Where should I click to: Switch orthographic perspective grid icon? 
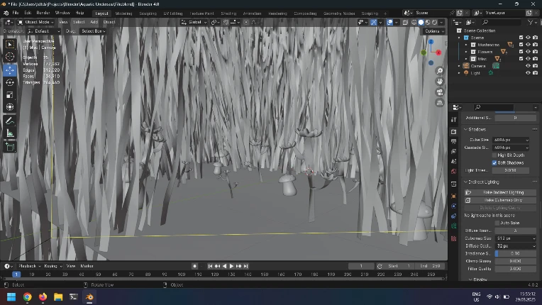pos(440,103)
